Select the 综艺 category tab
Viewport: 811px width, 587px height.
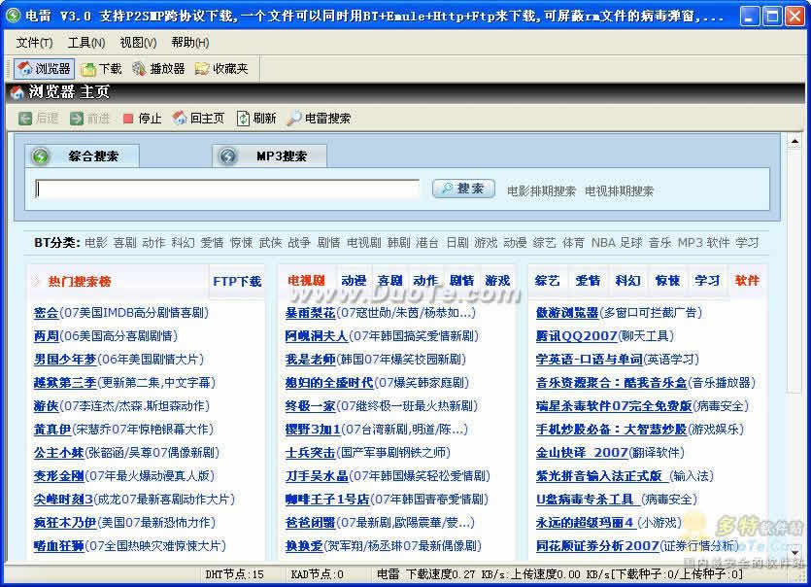click(547, 281)
